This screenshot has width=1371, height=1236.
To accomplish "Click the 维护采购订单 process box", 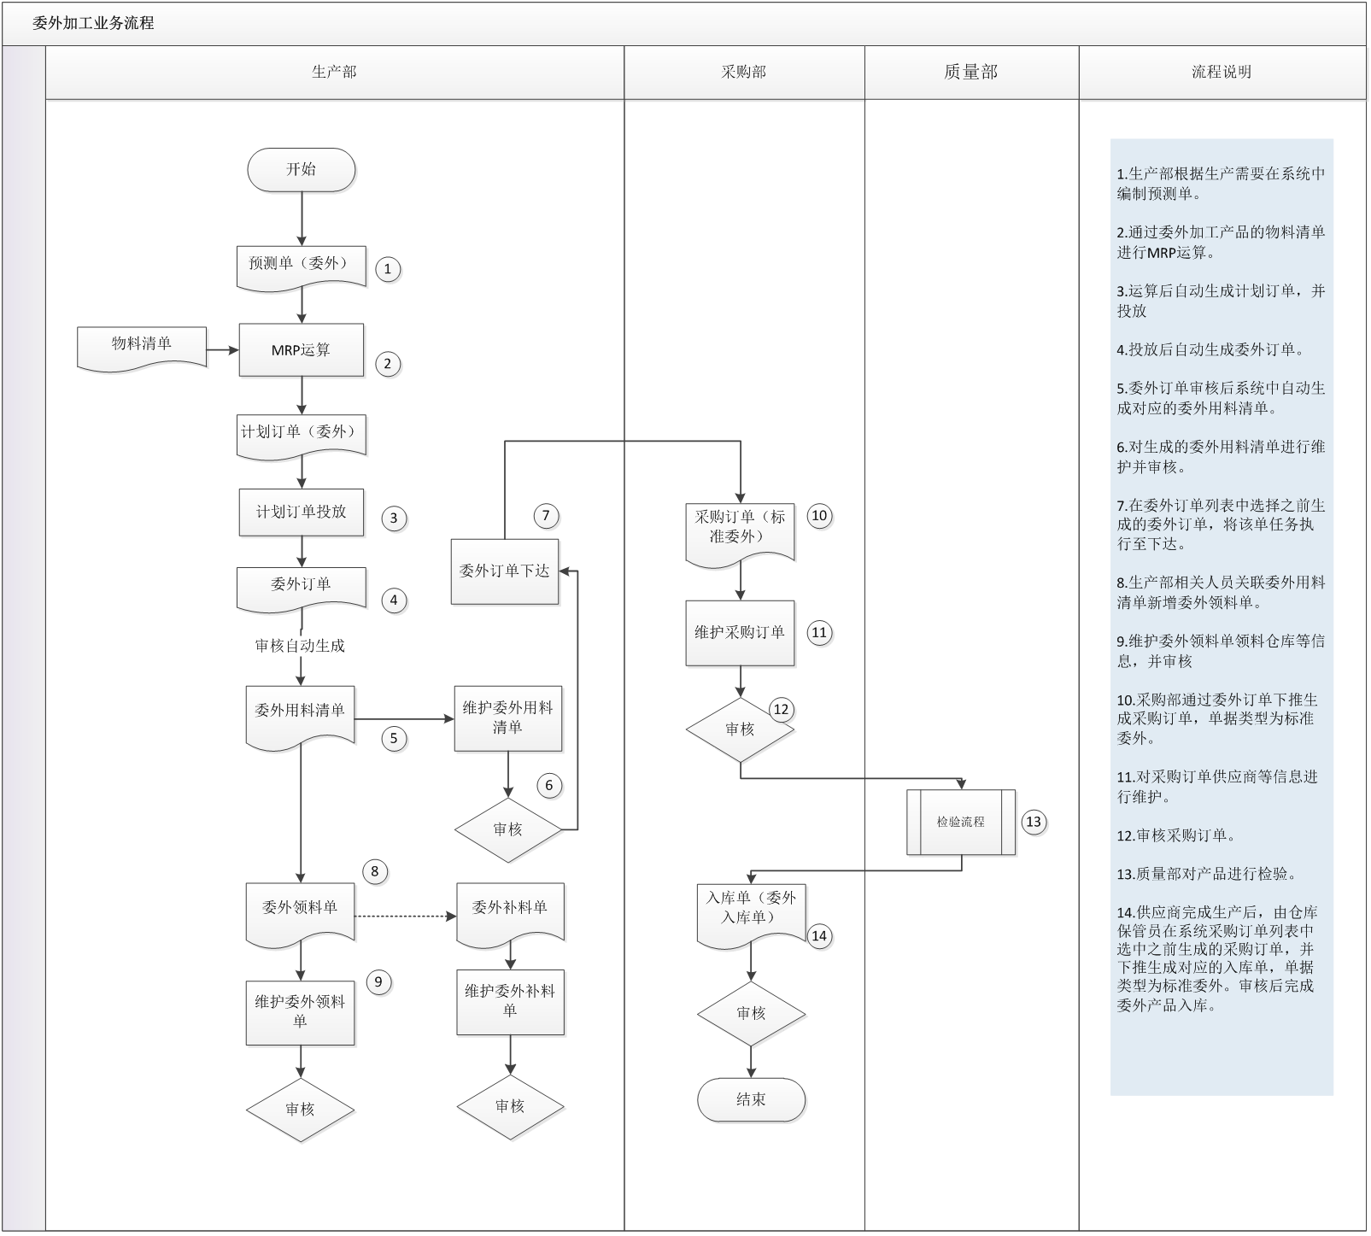I will click(x=740, y=633).
